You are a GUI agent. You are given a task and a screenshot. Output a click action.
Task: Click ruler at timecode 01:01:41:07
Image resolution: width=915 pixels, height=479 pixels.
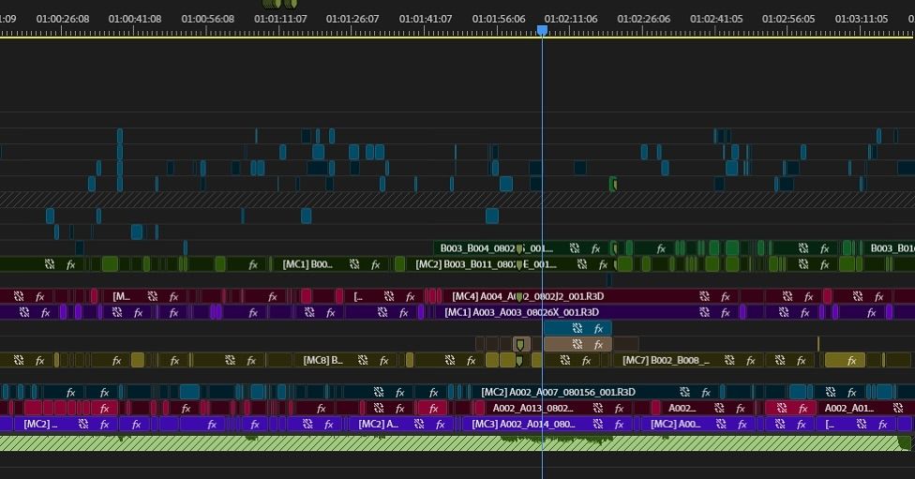pyautogui.click(x=426, y=20)
